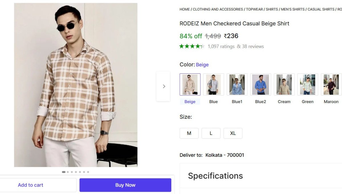Open MEN'S SHIRTS breadcrumb link
342x194 pixels.
tap(293, 9)
